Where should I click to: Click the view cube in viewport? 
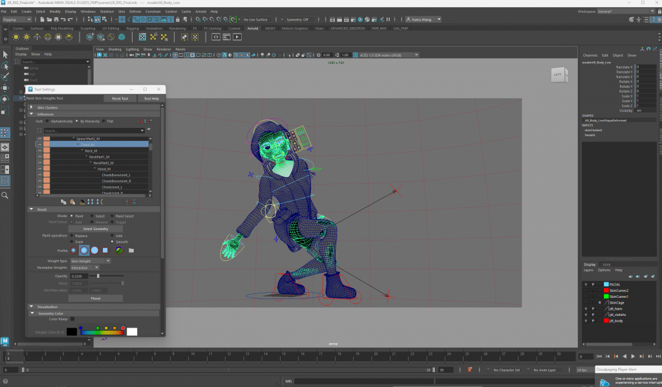[x=557, y=74]
